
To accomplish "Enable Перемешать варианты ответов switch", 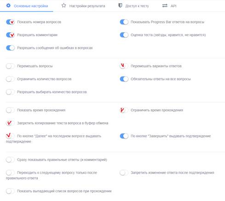I will (x=124, y=66).
